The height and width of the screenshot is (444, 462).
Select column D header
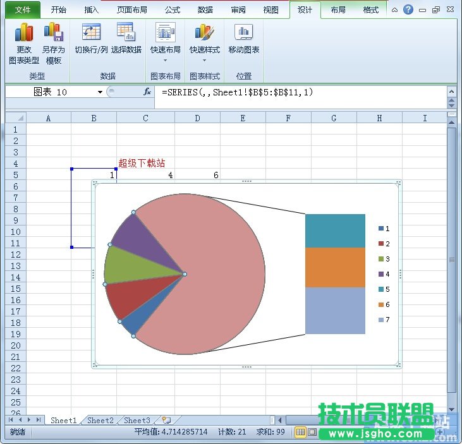[x=197, y=118]
